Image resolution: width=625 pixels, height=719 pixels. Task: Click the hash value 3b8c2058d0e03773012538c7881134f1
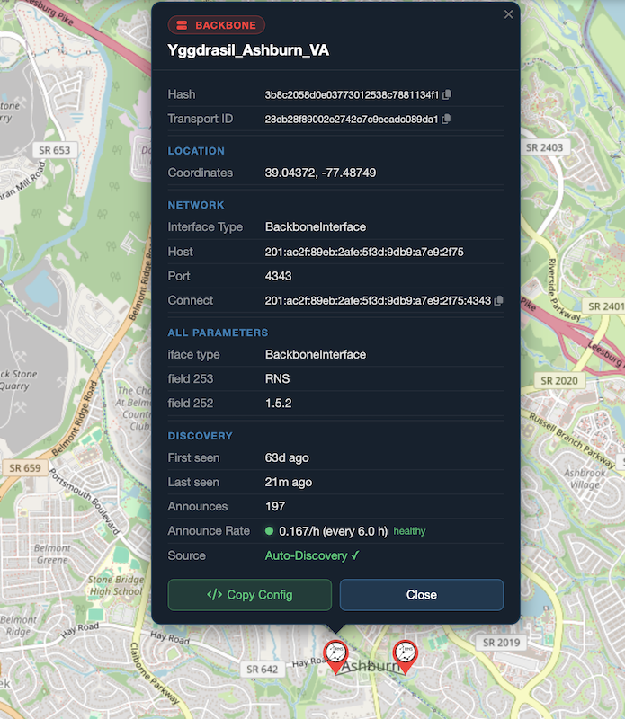pyautogui.click(x=352, y=95)
